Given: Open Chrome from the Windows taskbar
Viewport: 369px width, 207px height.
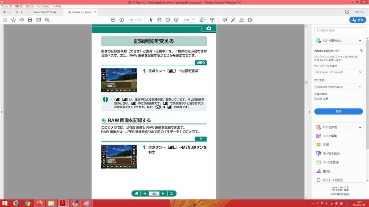Looking at the screenshot, I should coord(27,203).
